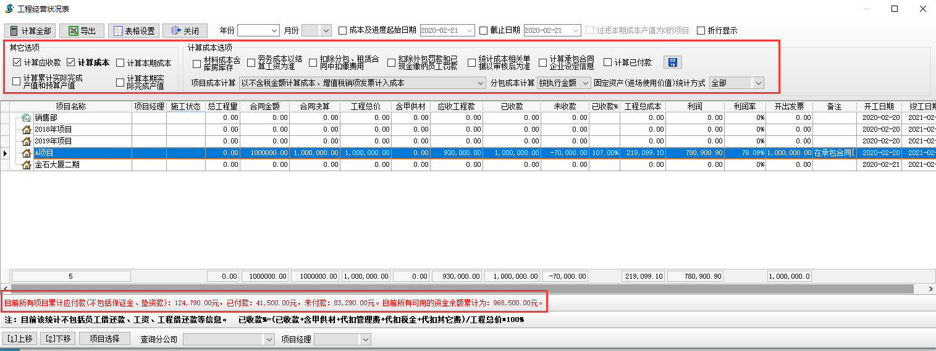The width and height of the screenshot is (936, 351).
Task: Click the blue save icon in cost options
Action: (672, 62)
